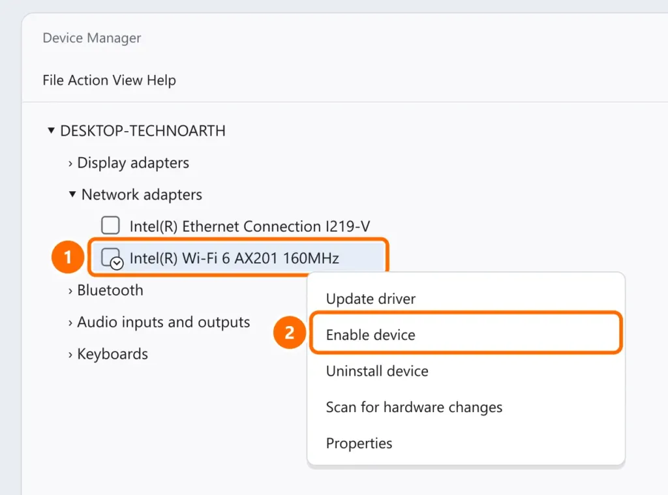Open the Help menu

point(161,80)
